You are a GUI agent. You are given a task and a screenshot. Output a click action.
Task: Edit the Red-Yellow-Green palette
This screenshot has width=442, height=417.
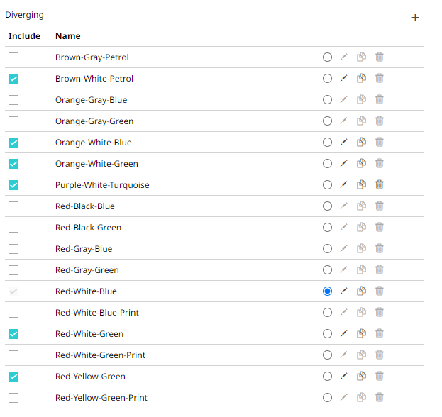(x=343, y=376)
